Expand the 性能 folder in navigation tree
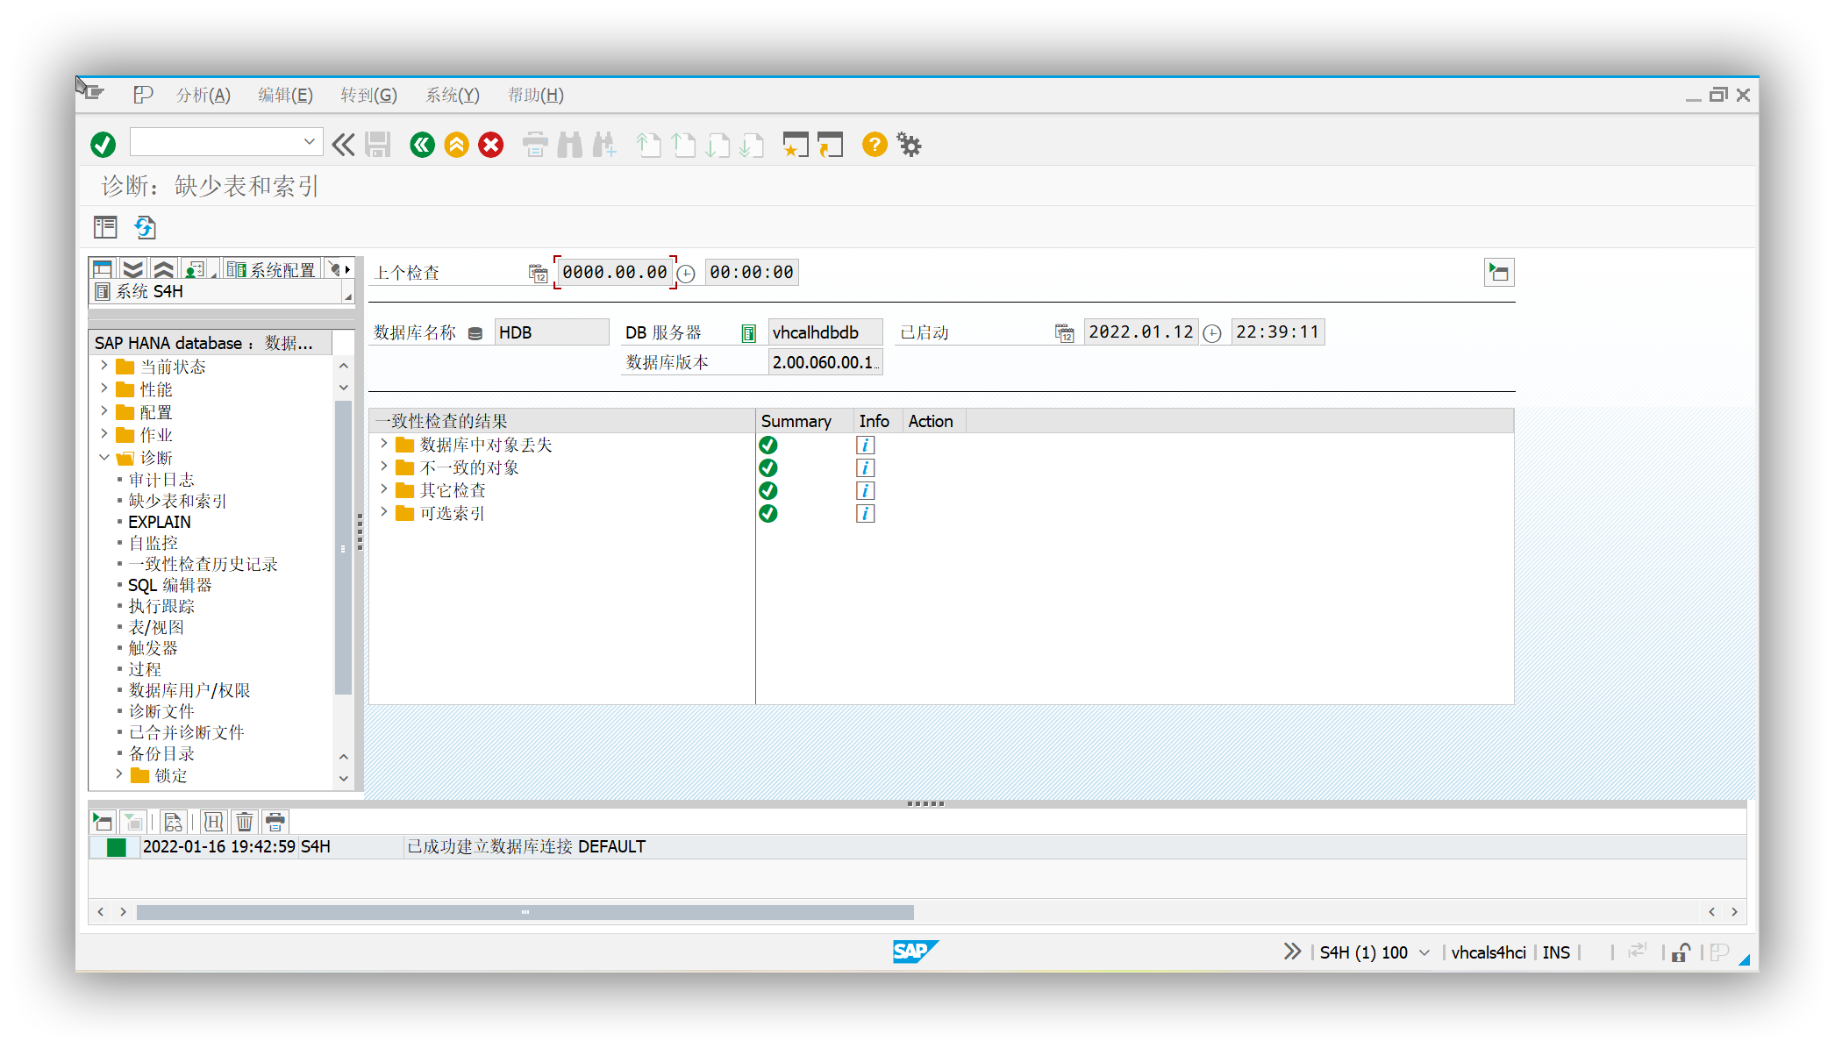 coord(104,389)
